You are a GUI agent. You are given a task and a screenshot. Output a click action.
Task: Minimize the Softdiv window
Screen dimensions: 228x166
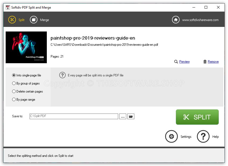coord(194,7)
